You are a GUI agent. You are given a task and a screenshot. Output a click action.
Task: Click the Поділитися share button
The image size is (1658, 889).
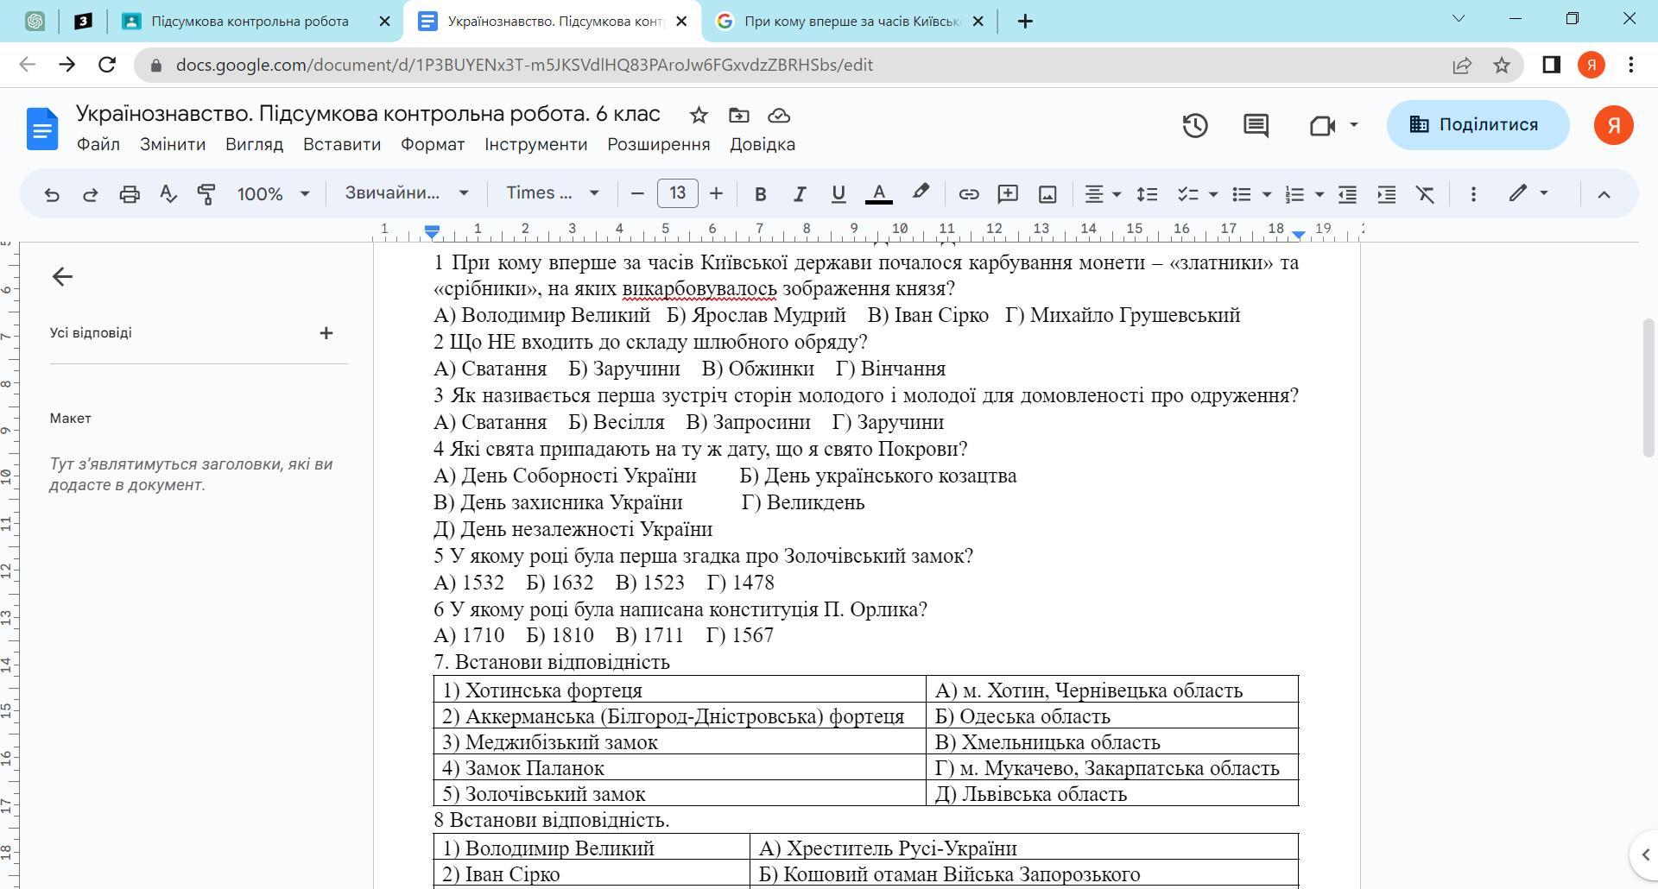pyautogui.click(x=1478, y=125)
